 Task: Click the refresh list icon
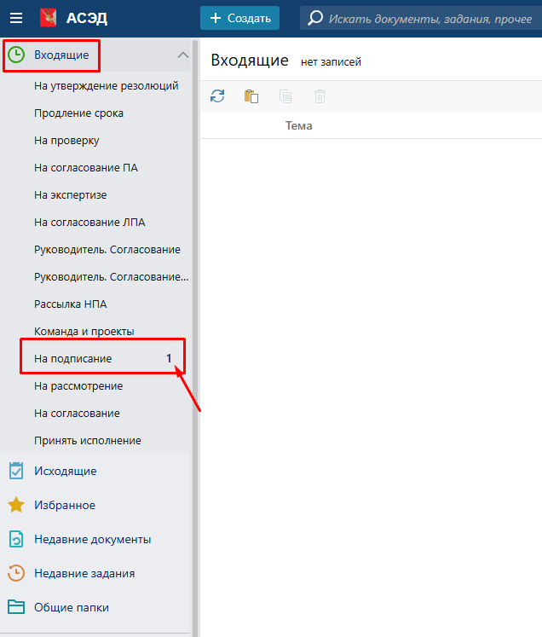tap(218, 96)
